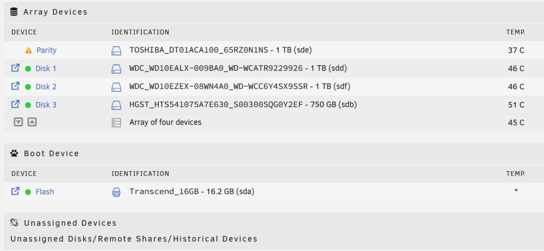Click the Transcend flash drive icon
The height and width of the screenshot is (251, 544).
116,192
